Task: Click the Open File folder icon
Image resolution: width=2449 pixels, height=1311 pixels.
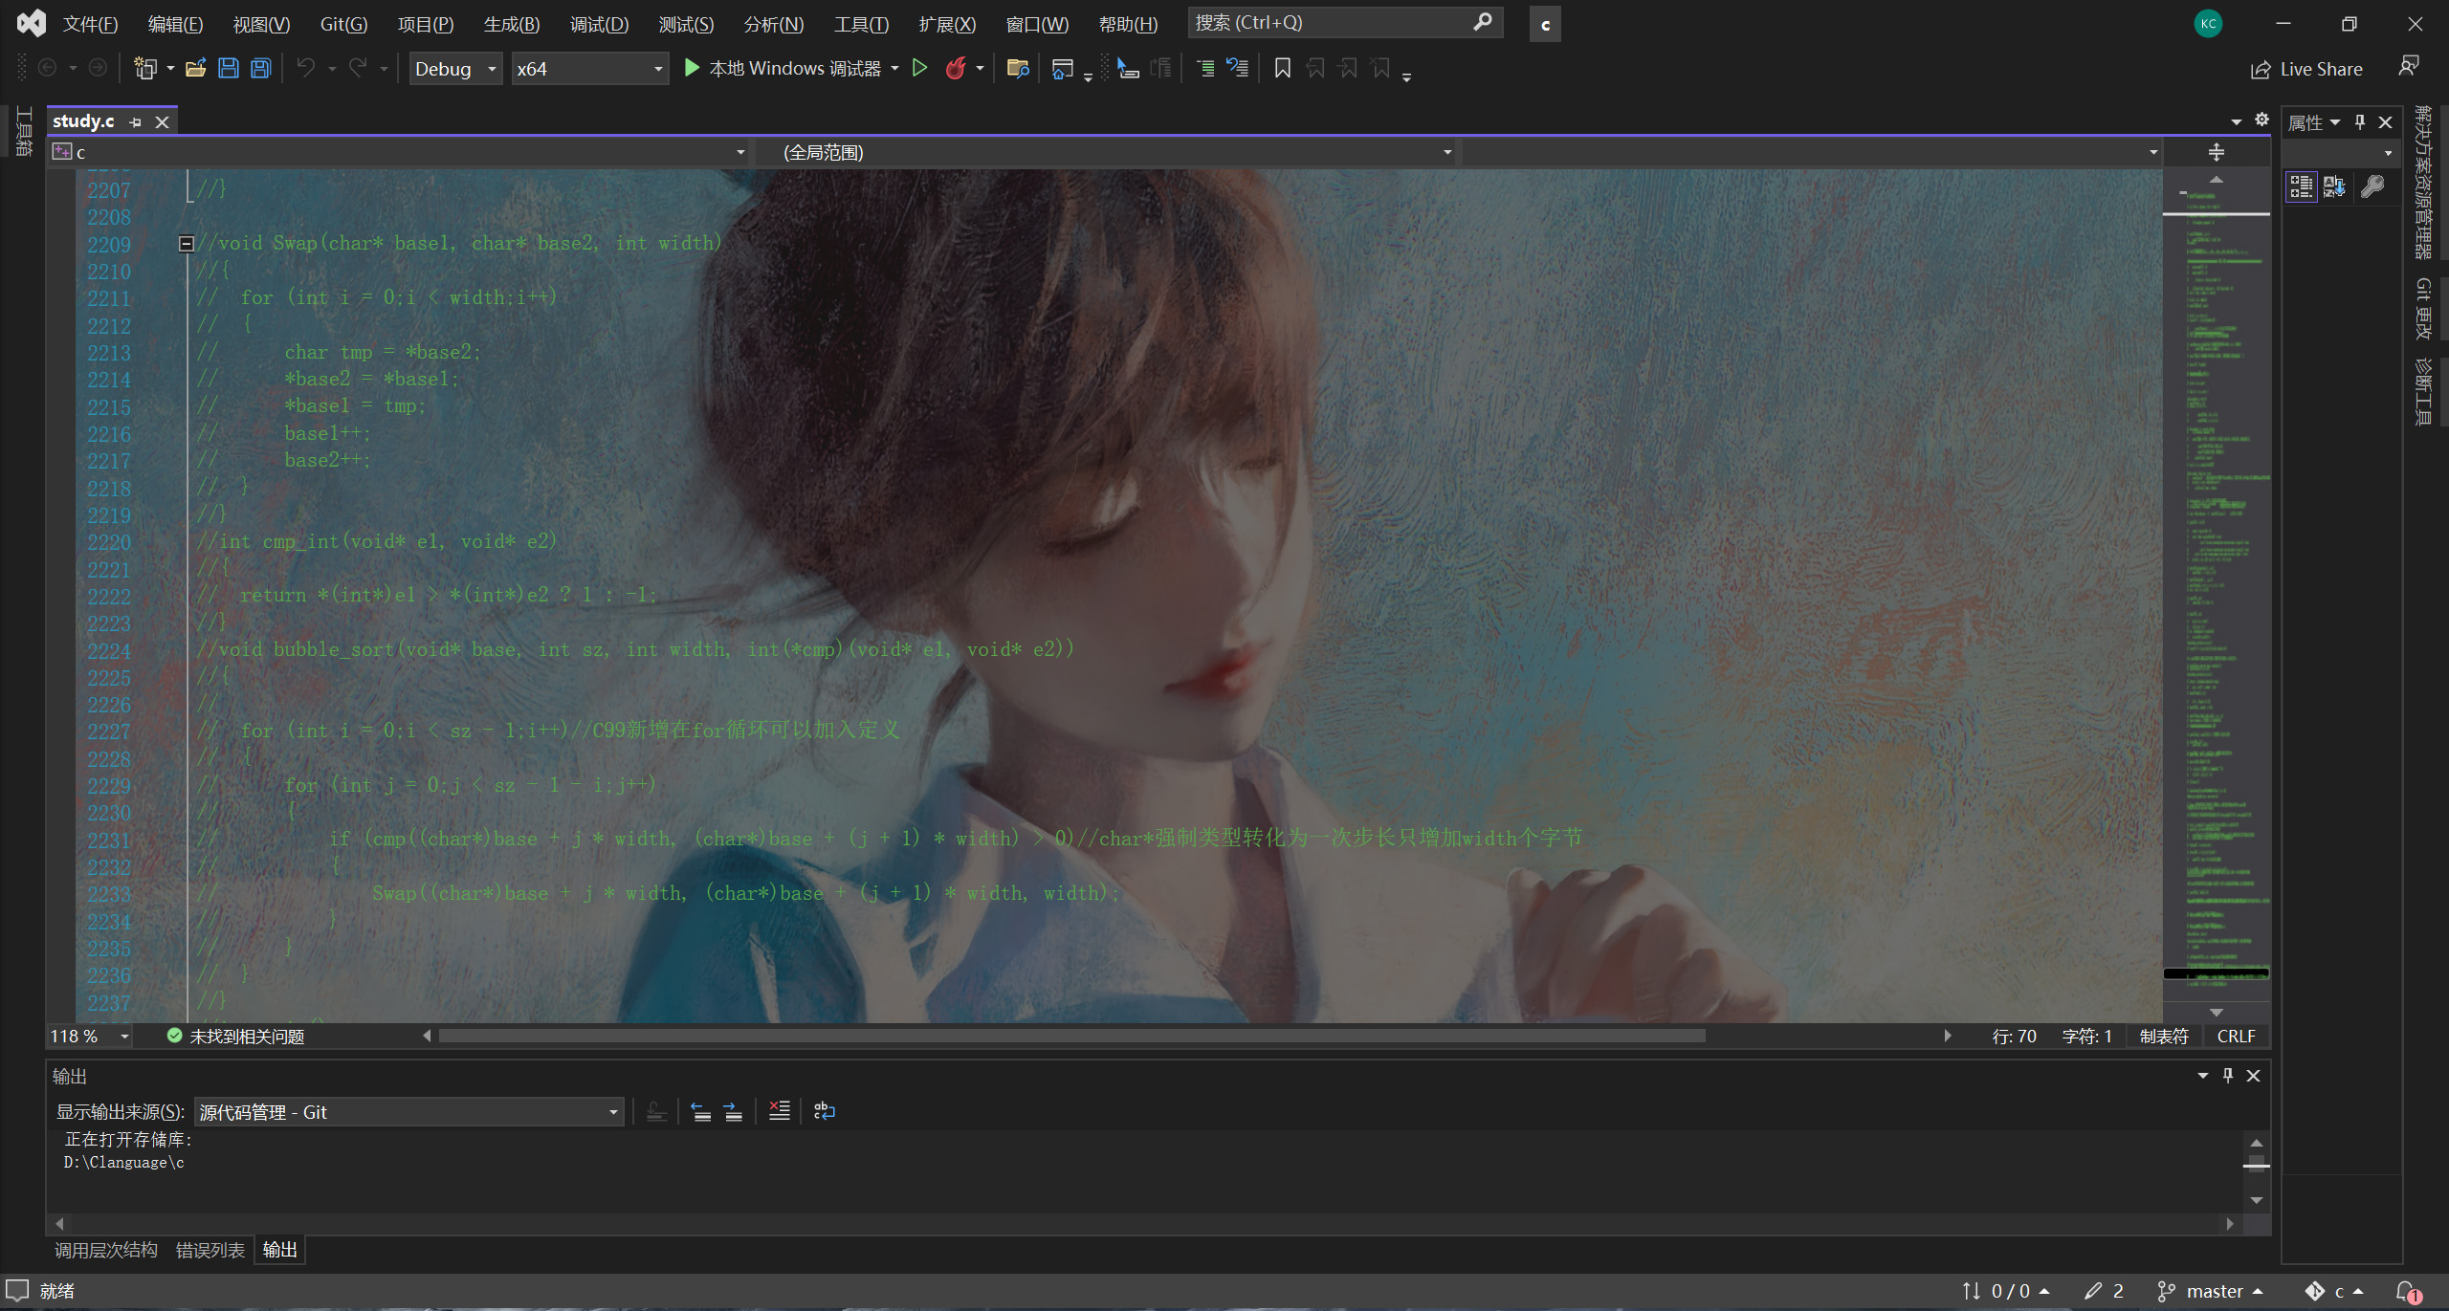Action: [x=196, y=69]
